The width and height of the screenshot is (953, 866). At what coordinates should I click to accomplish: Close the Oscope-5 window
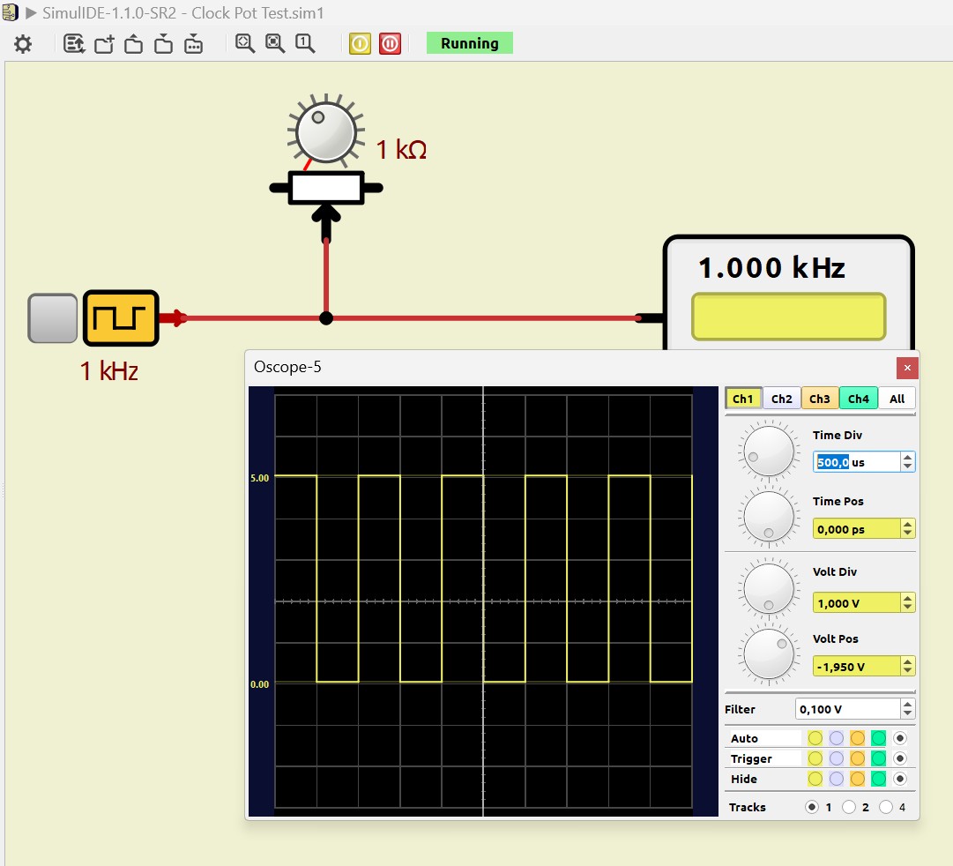(x=907, y=368)
